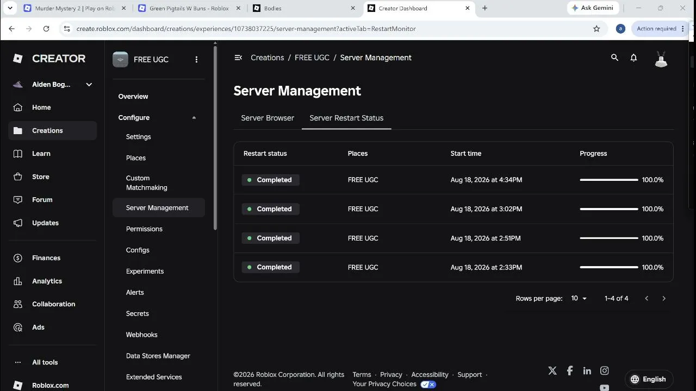Click the progress bar for 2:33PM restart
Screen dimensions: 696x391
click(x=609, y=267)
